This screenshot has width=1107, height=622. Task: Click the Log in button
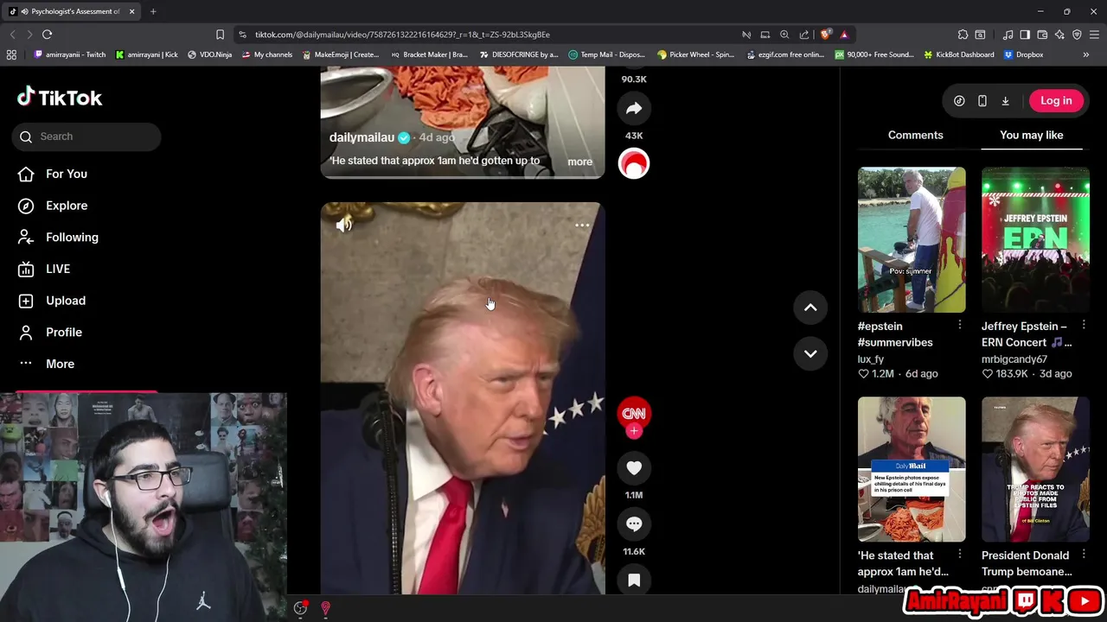pos(1056,100)
